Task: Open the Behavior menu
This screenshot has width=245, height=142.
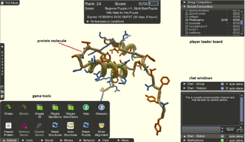Action: pyautogui.click(x=87, y=140)
